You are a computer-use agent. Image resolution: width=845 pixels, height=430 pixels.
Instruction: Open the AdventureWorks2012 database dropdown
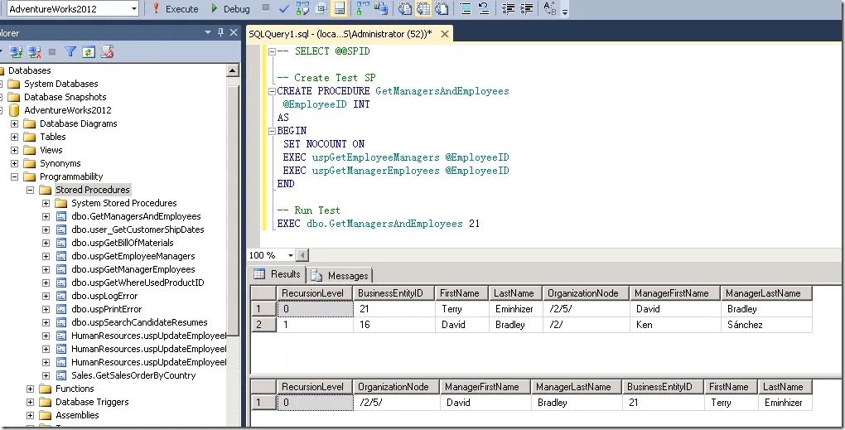click(134, 8)
